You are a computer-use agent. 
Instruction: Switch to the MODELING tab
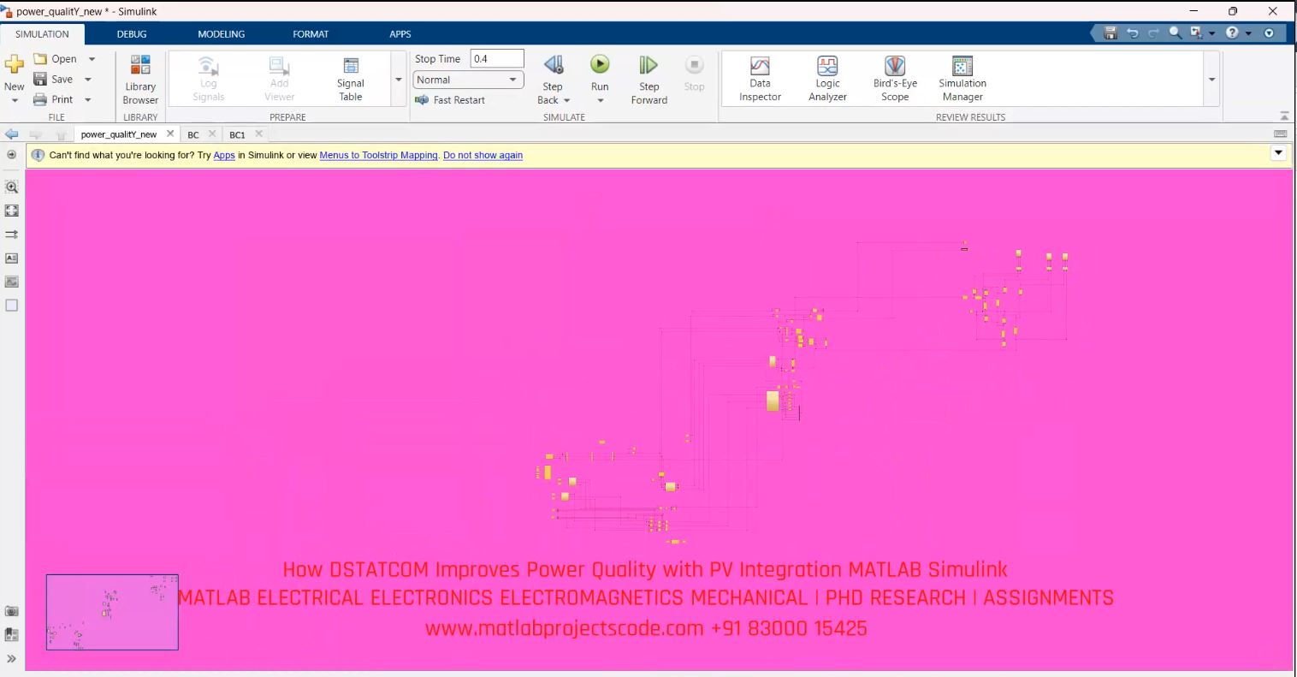click(221, 34)
